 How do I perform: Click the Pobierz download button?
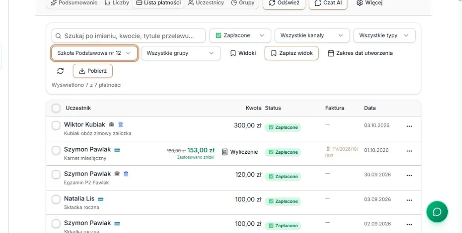point(93,71)
